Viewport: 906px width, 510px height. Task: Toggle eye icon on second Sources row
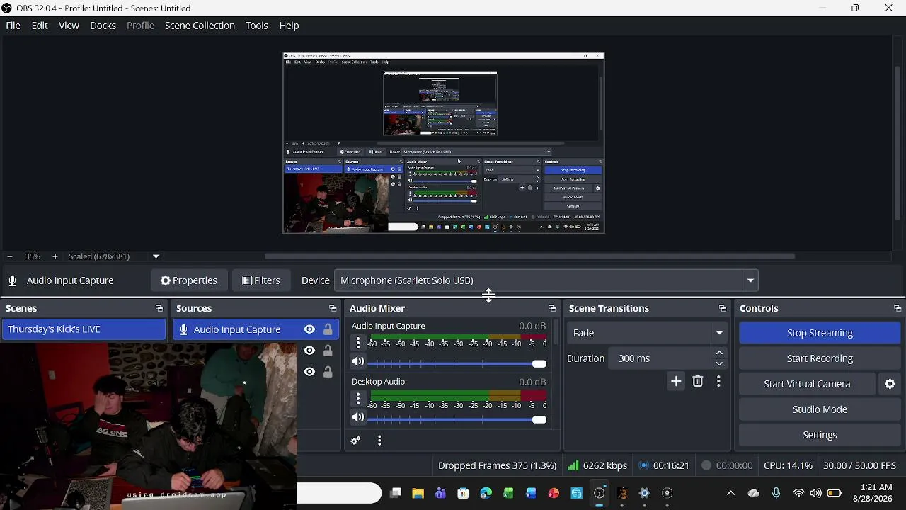[x=309, y=351]
